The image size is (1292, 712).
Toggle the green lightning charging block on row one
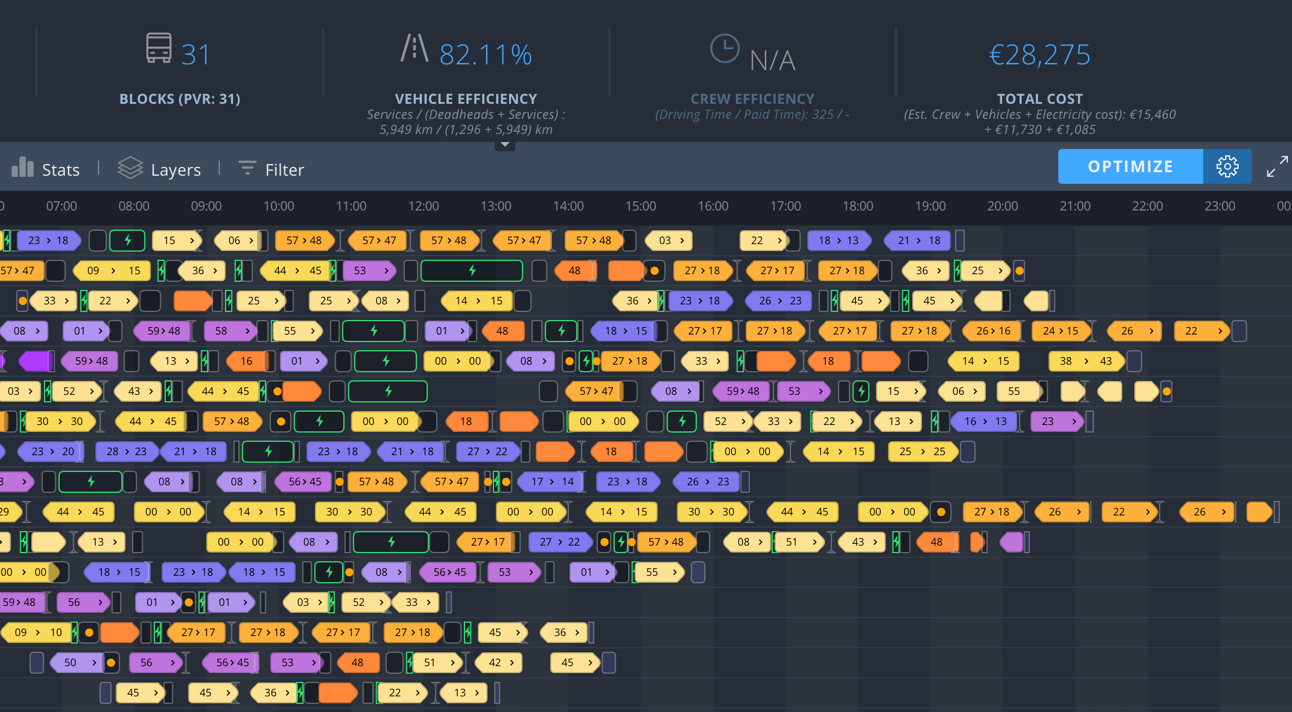127,241
